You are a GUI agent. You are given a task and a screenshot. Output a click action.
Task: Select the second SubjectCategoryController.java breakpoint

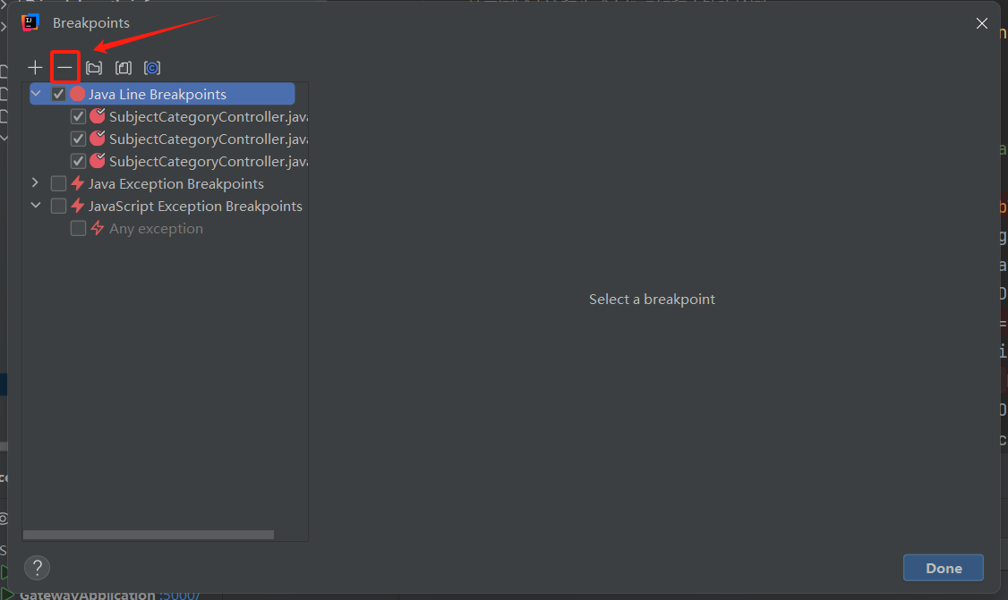click(x=209, y=139)
